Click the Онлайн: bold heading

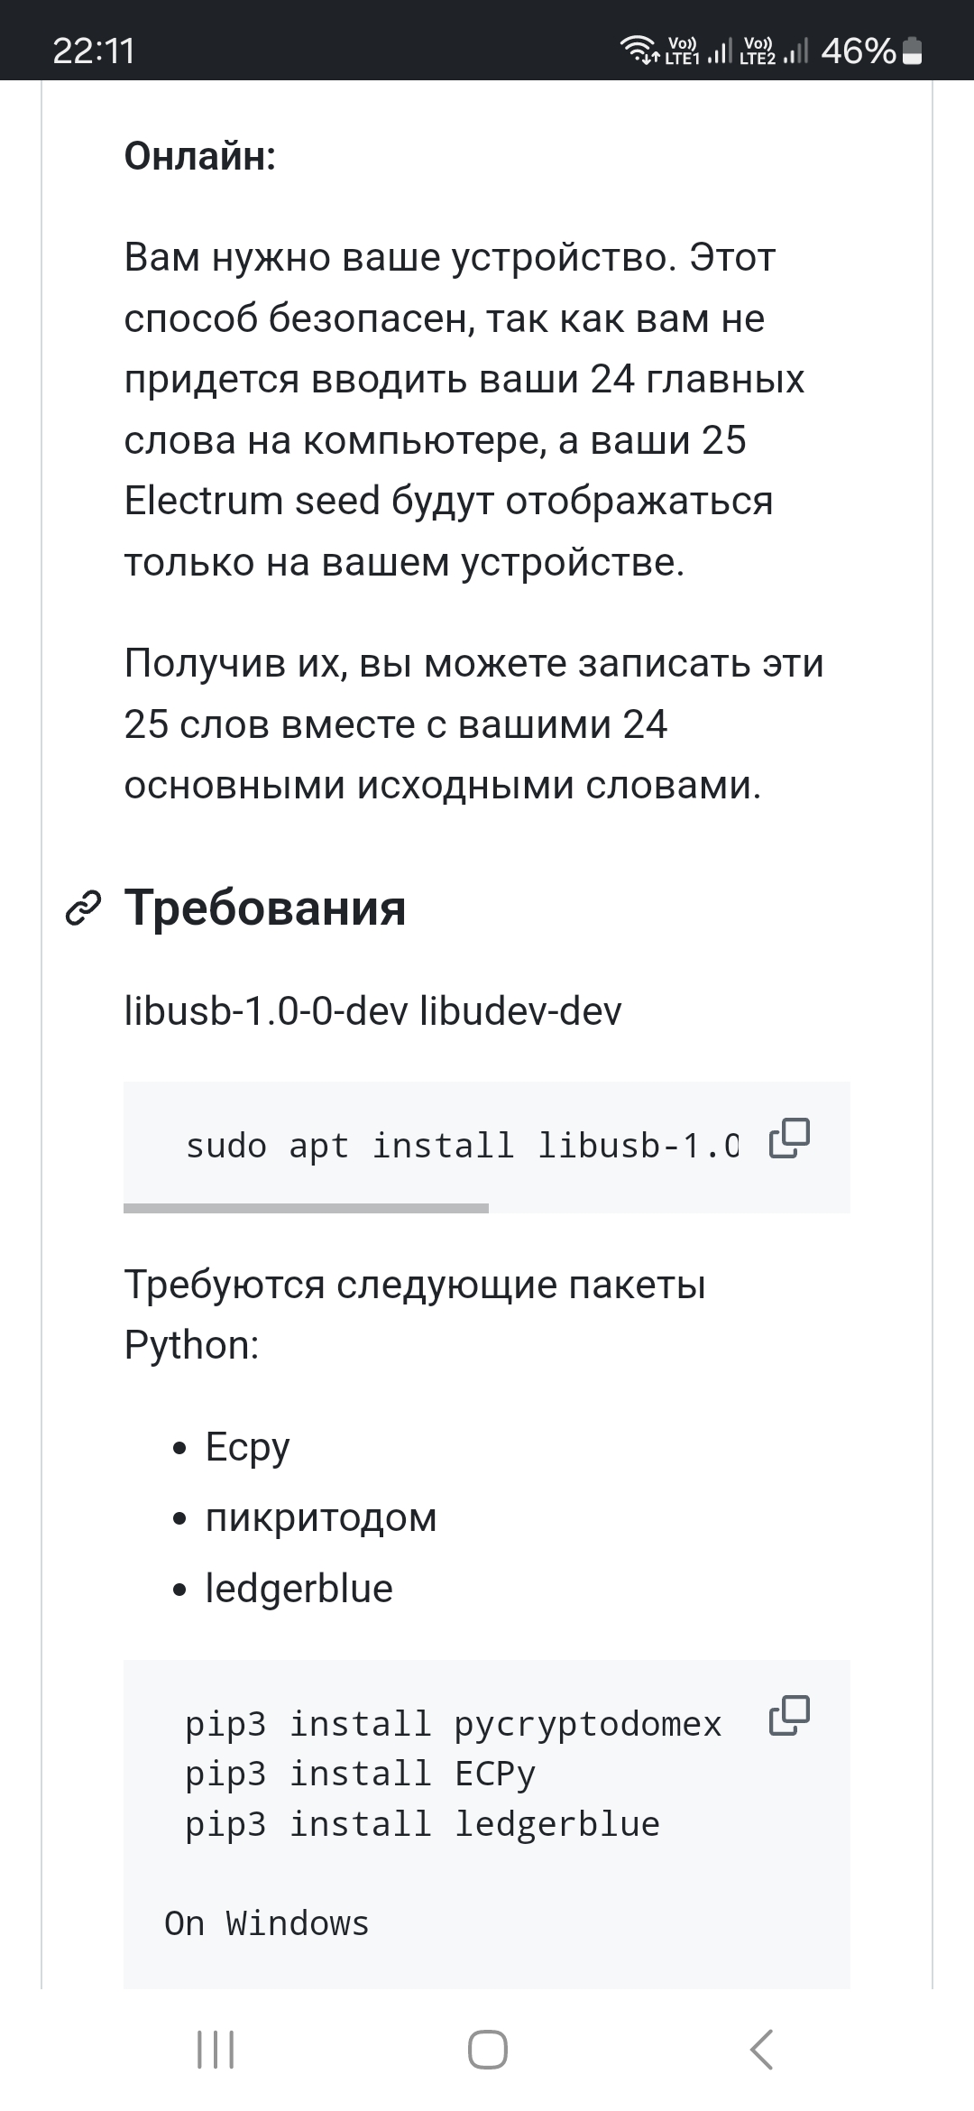tap(200, 156)
